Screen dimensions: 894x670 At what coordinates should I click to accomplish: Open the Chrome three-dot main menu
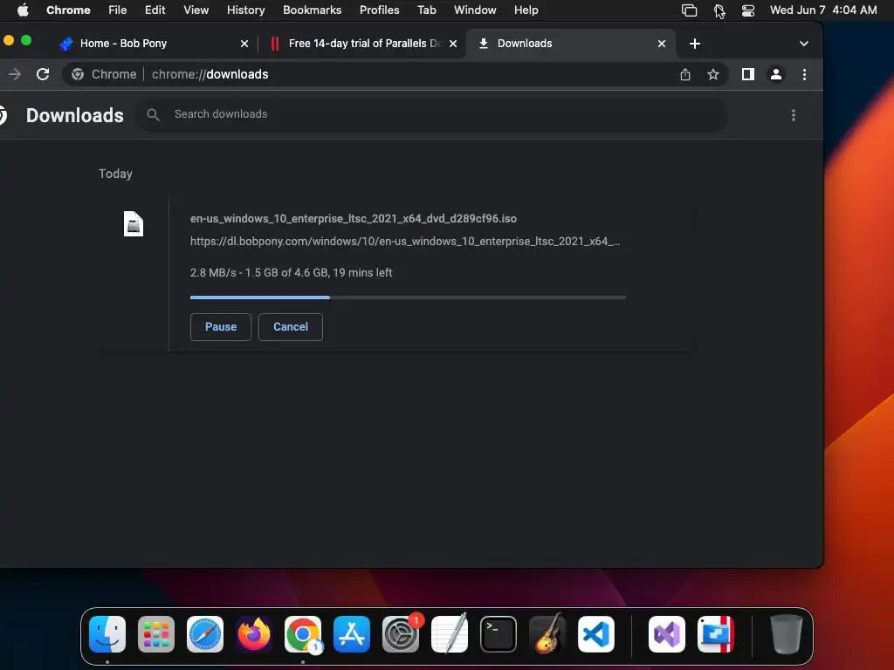(804, 74)
